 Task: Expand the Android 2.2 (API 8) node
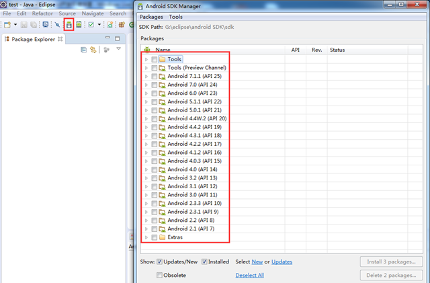(146, 220)
